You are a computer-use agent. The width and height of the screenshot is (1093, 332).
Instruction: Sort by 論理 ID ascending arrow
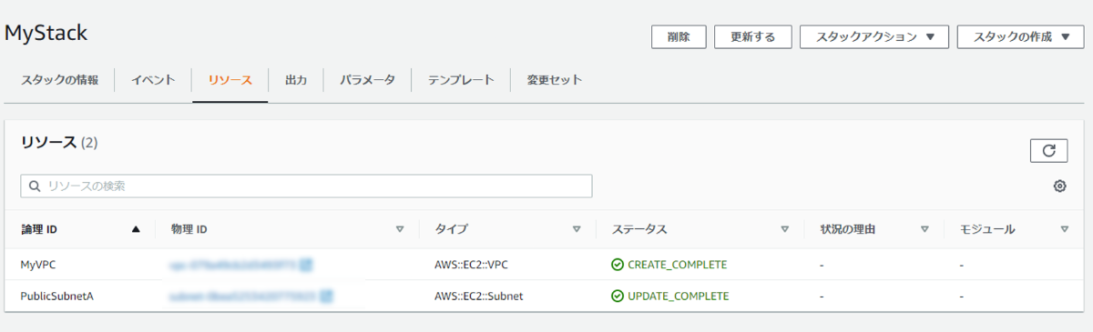(136, 229)
